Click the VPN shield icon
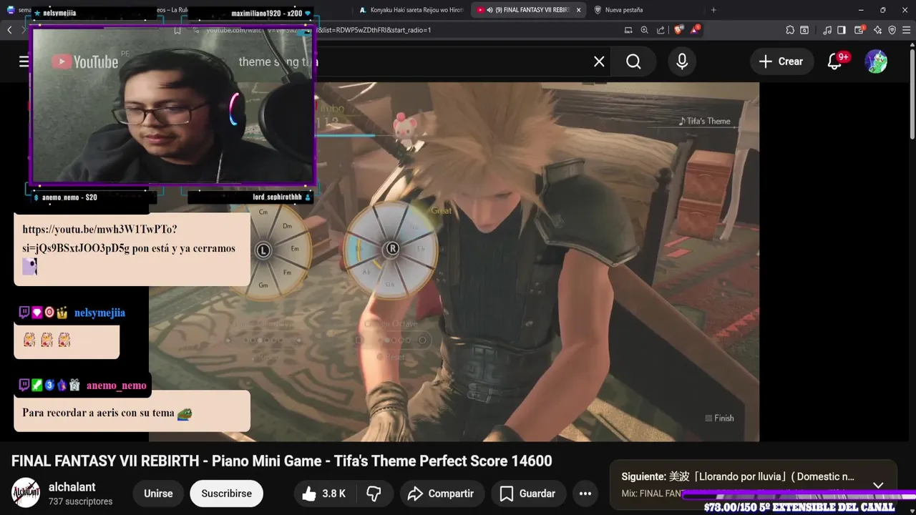 pyautogui.click(x=892, y=30)
